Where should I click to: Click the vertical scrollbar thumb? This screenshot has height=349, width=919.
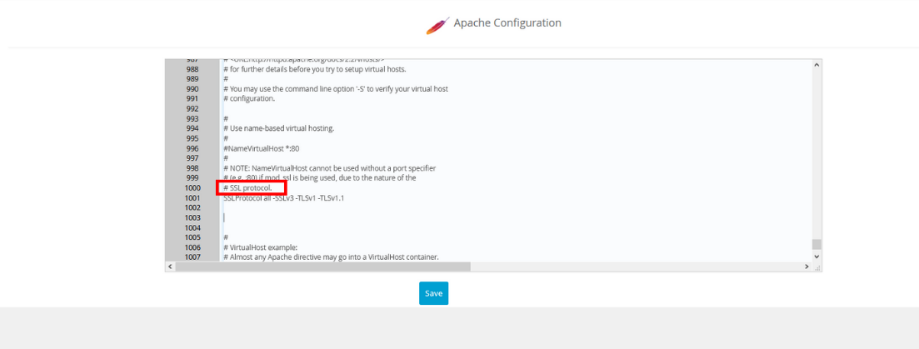[x=817, y=244]
